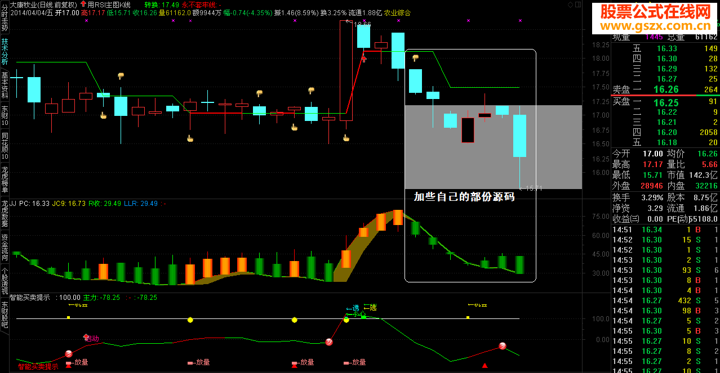Open the 龙虎数据 sidebar tab

click(5, 214)
